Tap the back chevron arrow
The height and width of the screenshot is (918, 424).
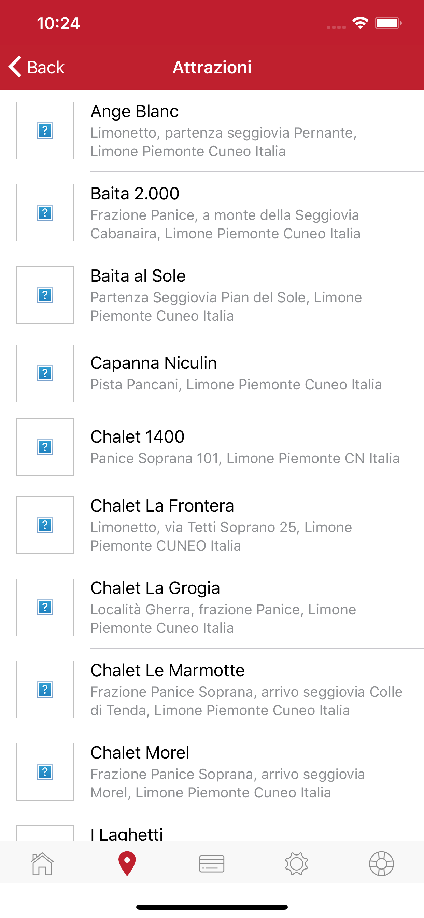(15, 67)
